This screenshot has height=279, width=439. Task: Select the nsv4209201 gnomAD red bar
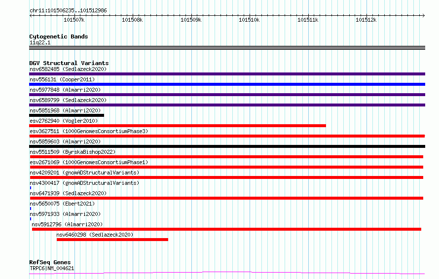226,177
